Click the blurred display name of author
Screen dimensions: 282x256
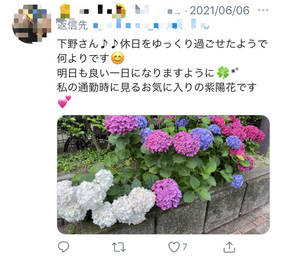tap(119, 10)
